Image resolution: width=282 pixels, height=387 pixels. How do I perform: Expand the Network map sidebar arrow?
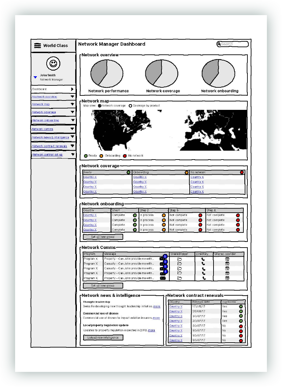72,104
